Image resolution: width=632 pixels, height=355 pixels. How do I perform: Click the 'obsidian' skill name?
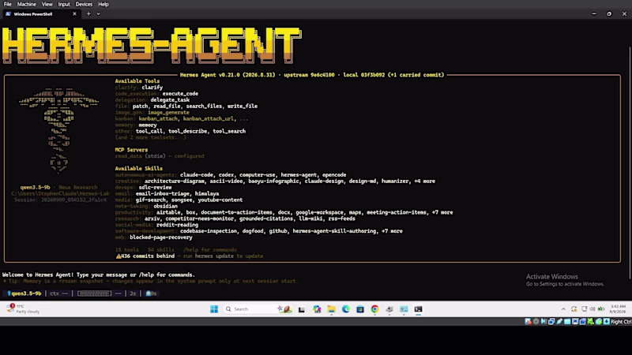165,206
